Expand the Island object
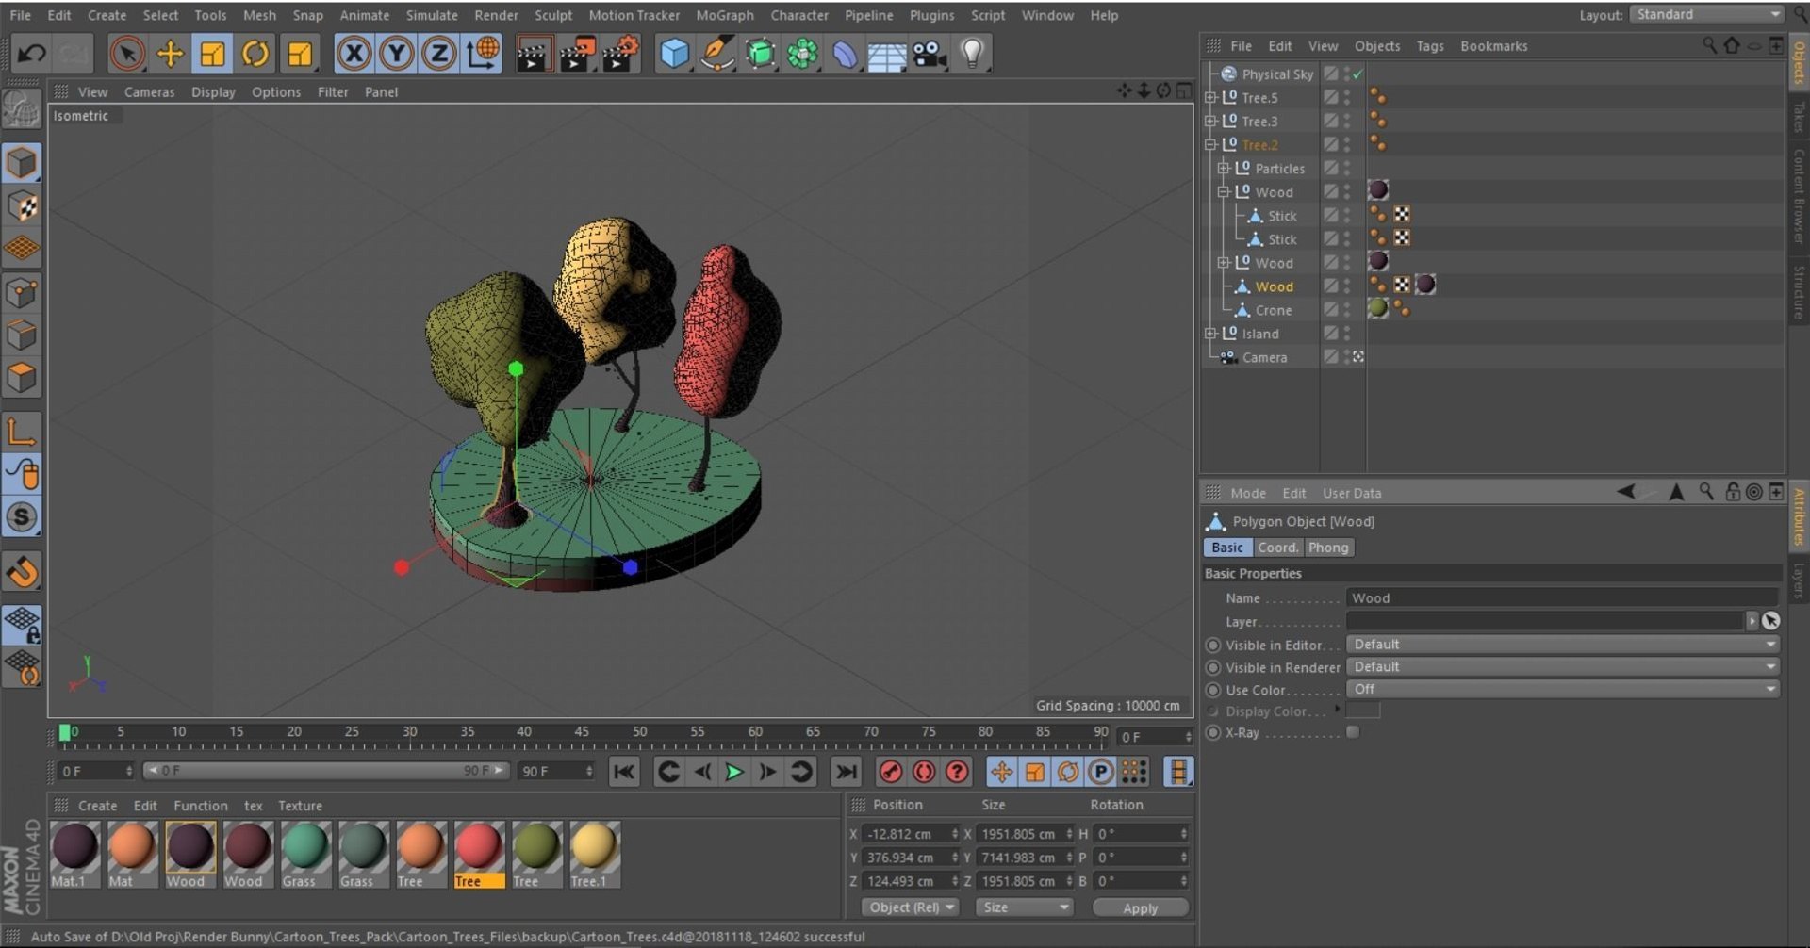Viewport: 1810px width, 948px height. (x=1210, y=333)
